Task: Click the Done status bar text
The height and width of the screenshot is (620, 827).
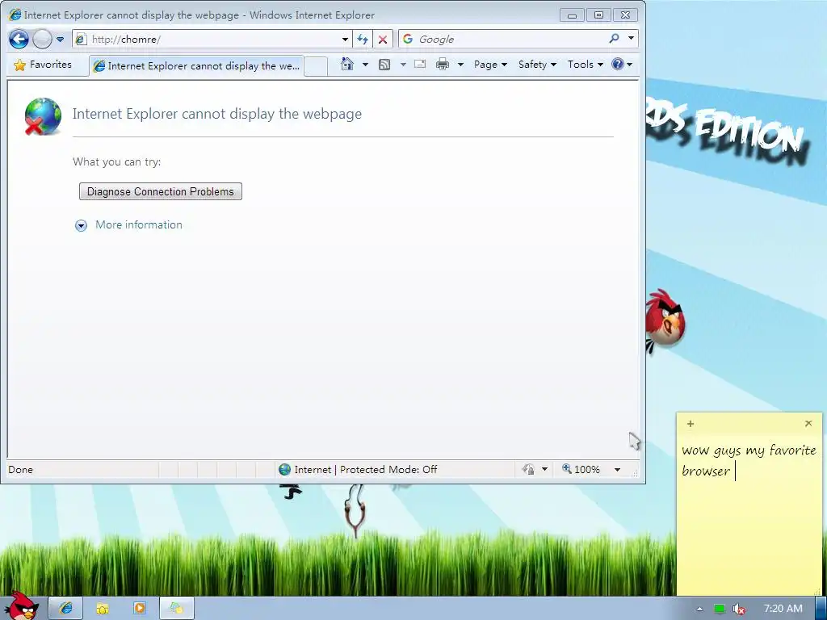Action: [x=20, y=470]
